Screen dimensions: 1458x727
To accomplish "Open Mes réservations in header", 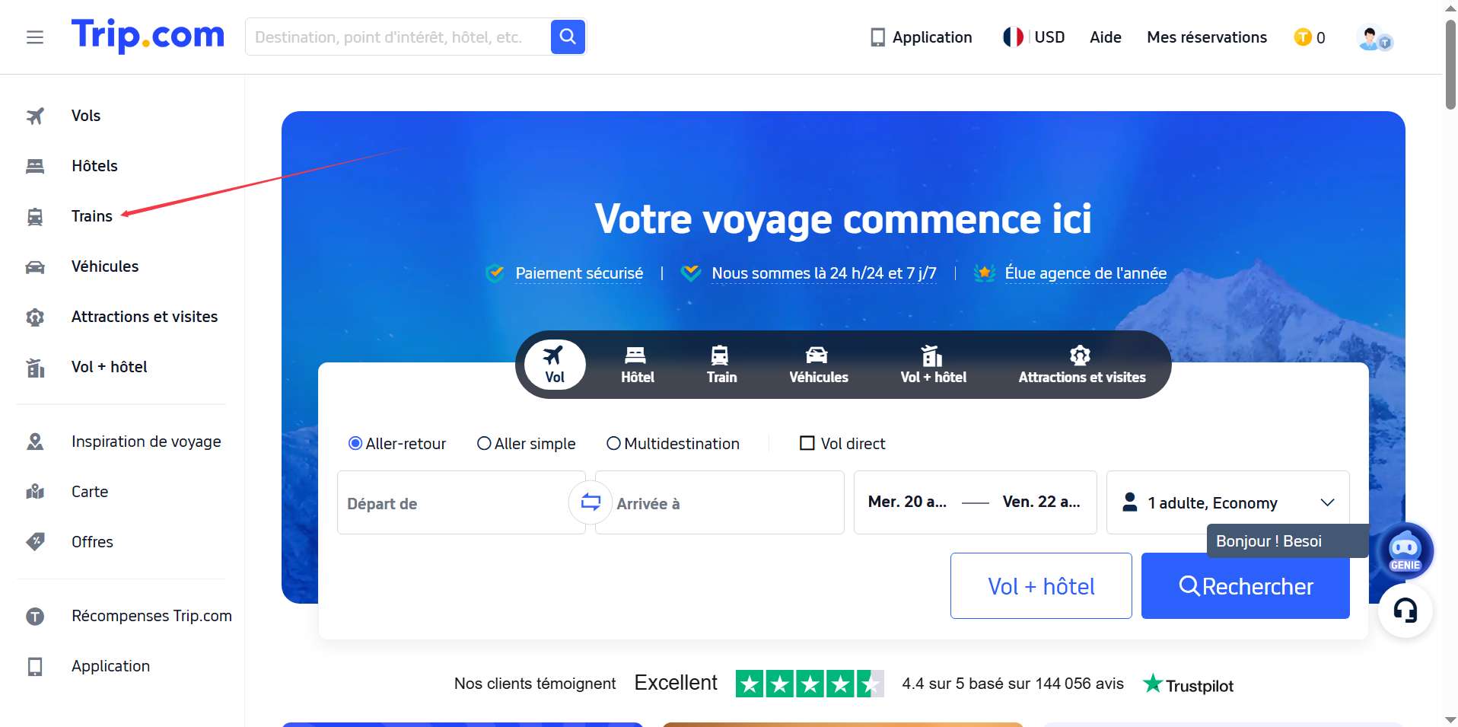I will pyautogui.click(x=1207, y=37).
